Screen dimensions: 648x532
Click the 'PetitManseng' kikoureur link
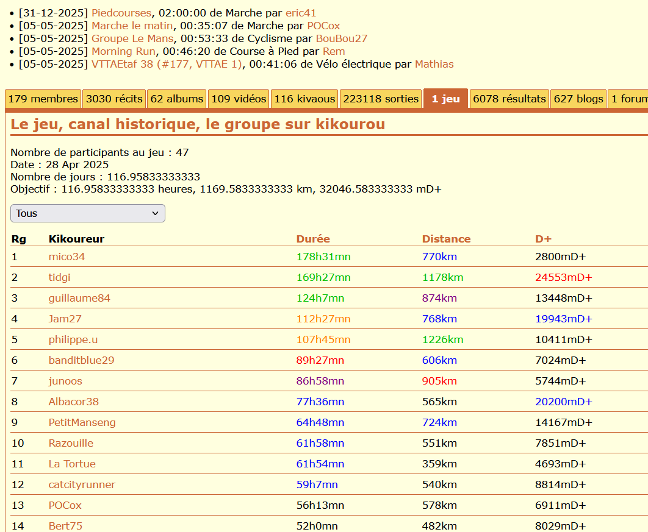[x=82, y=422]
